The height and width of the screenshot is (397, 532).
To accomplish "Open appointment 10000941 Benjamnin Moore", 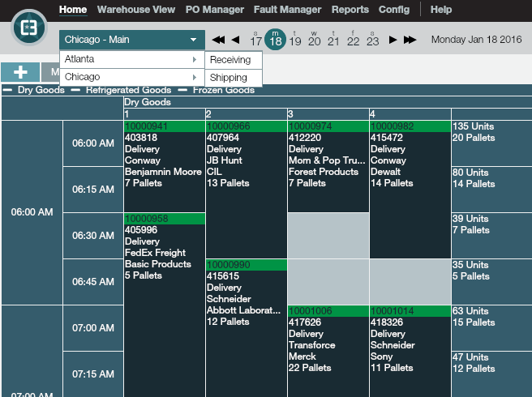I will click(165, 166).
